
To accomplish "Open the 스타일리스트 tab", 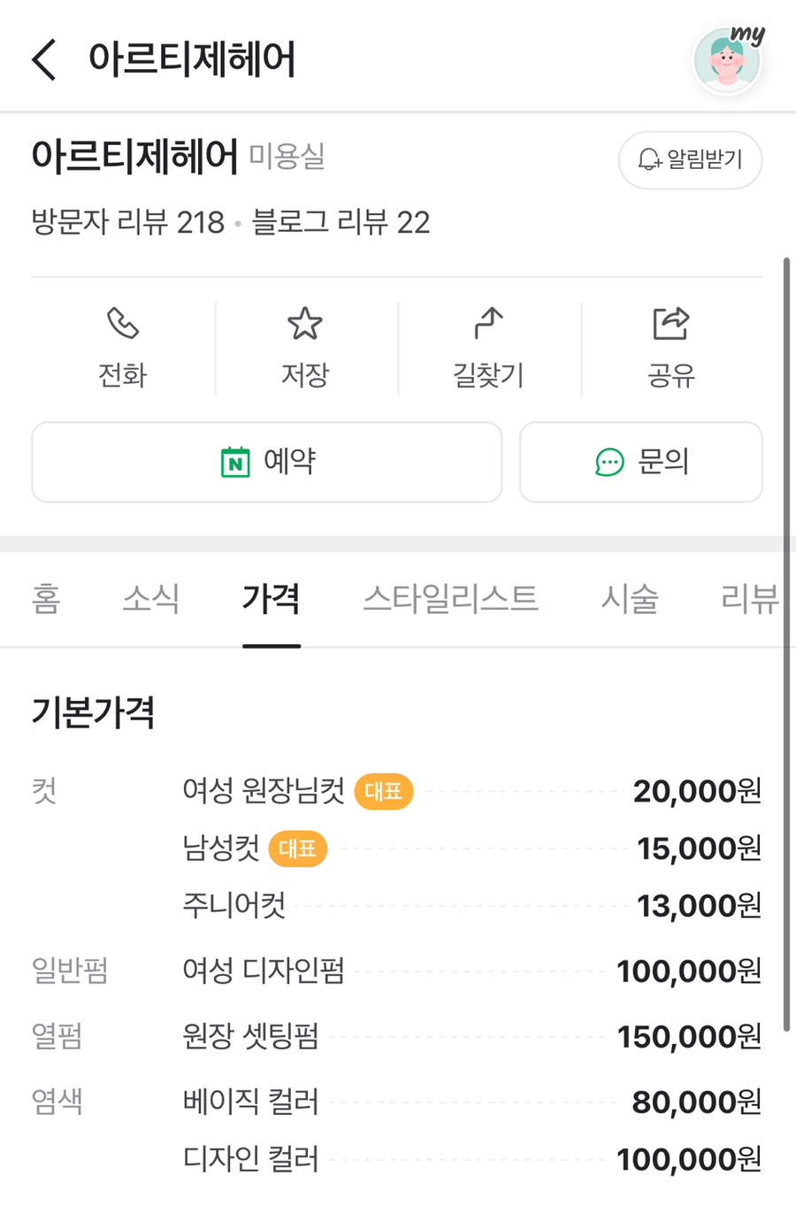I will tap(450, 599).
